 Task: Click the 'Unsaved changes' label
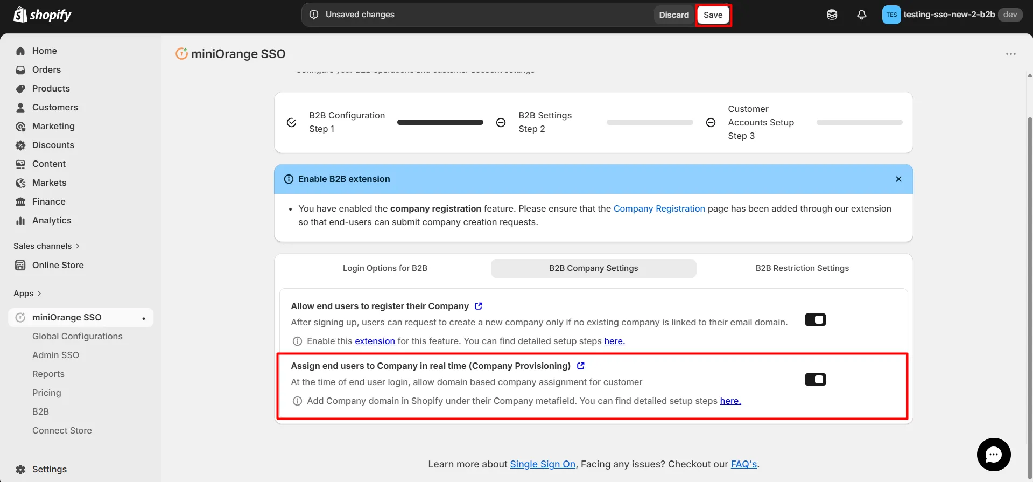pyautogui.click(x=360, y=15)
